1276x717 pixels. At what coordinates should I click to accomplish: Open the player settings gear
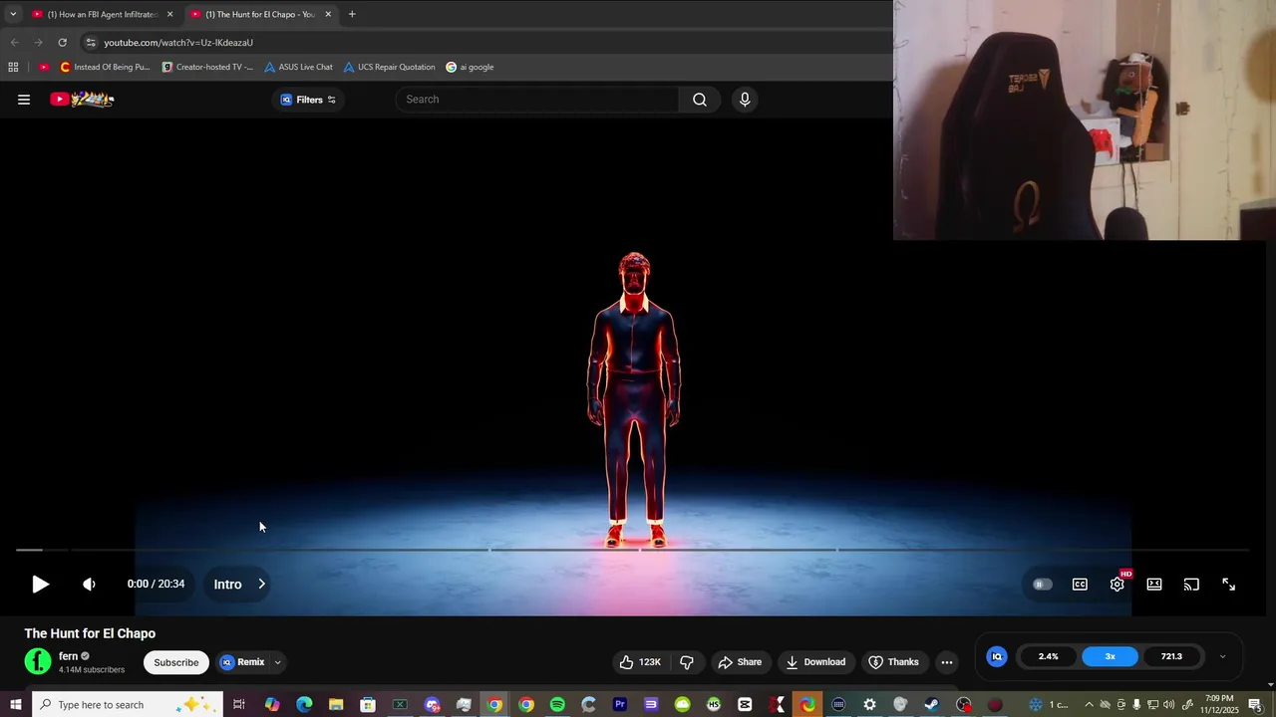1117,585
